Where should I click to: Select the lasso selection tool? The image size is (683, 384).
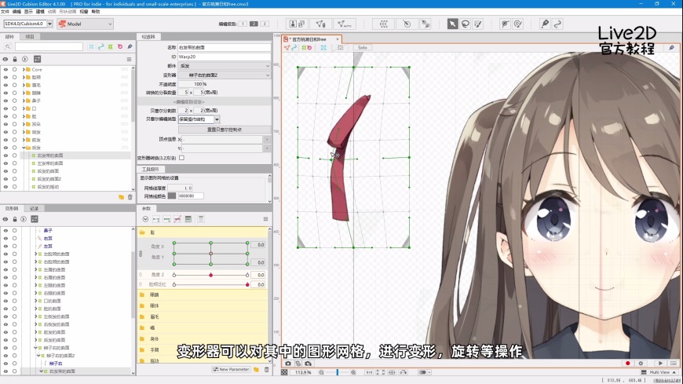coord(466,24)
